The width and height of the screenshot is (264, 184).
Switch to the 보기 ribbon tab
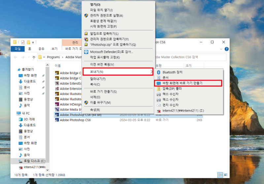54,49
